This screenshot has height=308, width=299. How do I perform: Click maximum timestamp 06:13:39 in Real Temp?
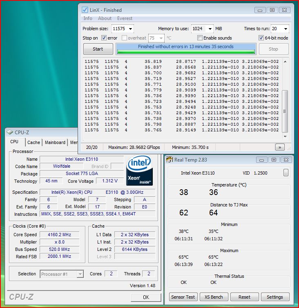(x=183, y=264)
